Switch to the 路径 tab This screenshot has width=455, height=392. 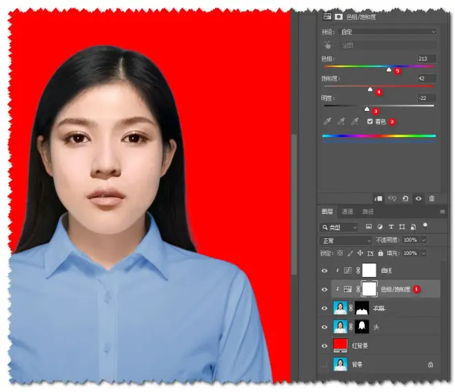368,212
